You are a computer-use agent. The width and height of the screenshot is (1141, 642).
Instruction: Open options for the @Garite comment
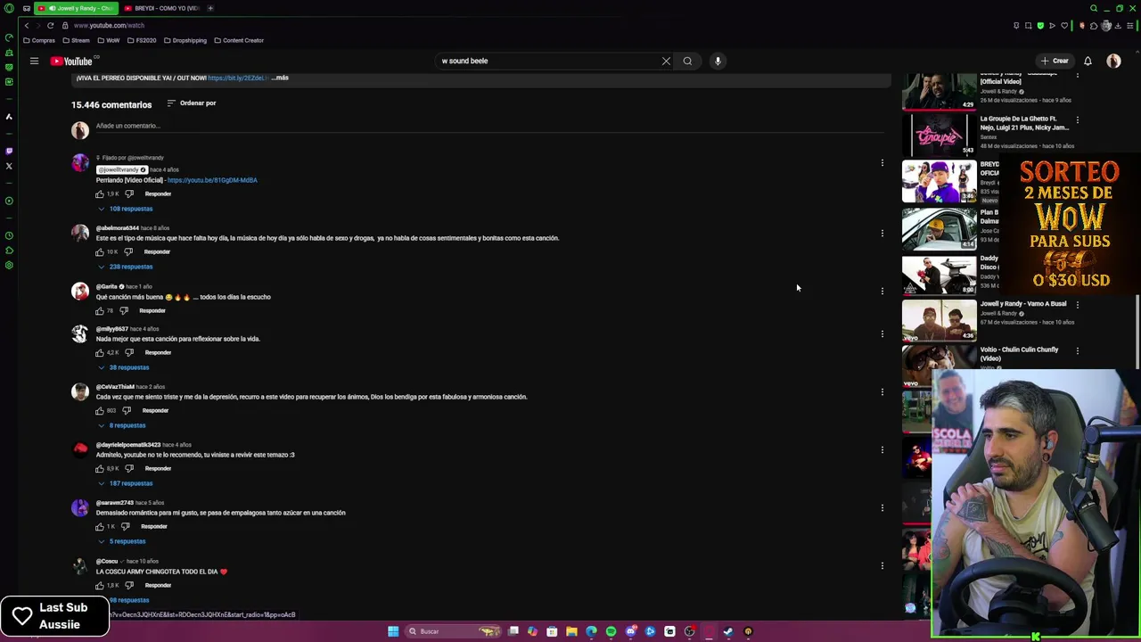882,291
